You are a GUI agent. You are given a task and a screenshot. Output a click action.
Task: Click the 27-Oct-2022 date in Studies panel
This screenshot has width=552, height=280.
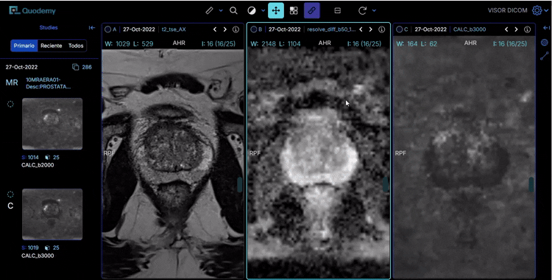pyautogui.click(x=21, y=67)
